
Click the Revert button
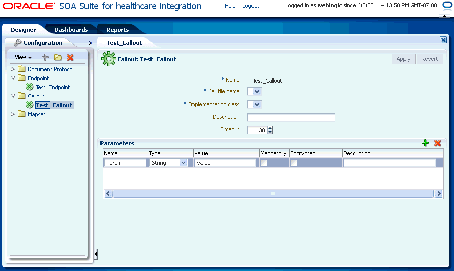point(429,59)
